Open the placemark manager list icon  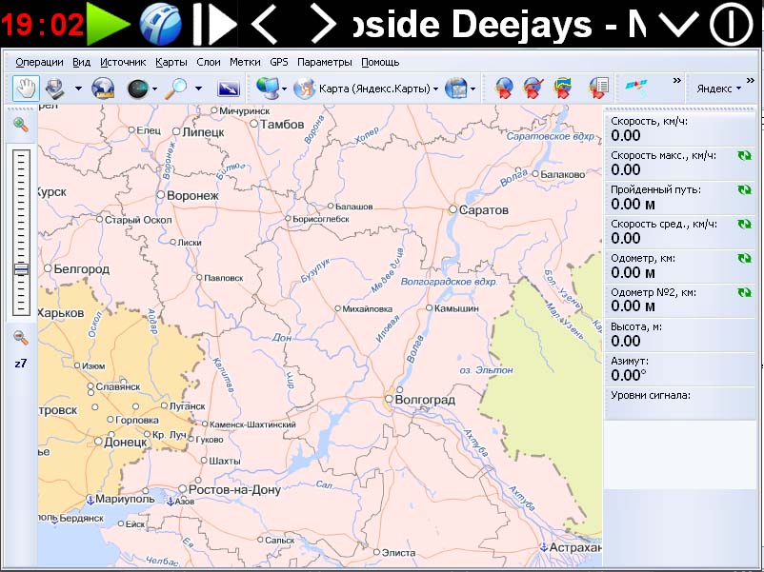click(x=598, y=89)
